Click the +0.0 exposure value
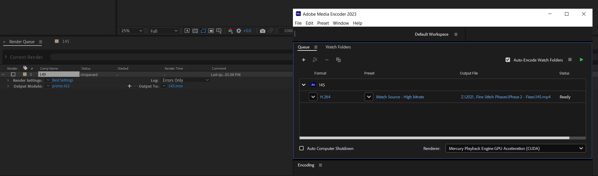Screen dimensions: 598x176 pos(247,31)
